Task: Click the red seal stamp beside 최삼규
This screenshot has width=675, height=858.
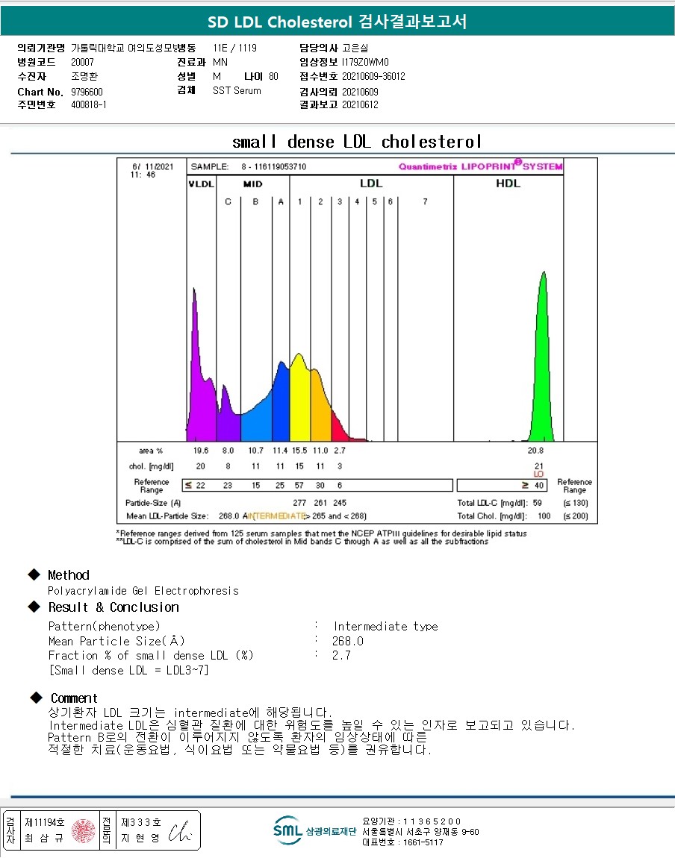Action: pos(83,830)
